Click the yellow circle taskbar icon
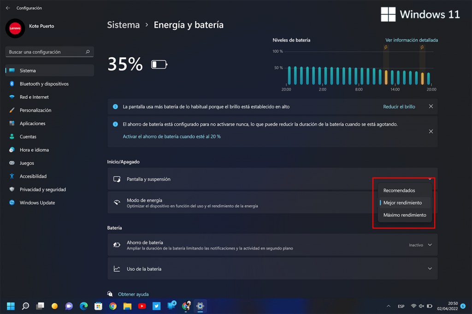472x314 pixels. (54, 306)
